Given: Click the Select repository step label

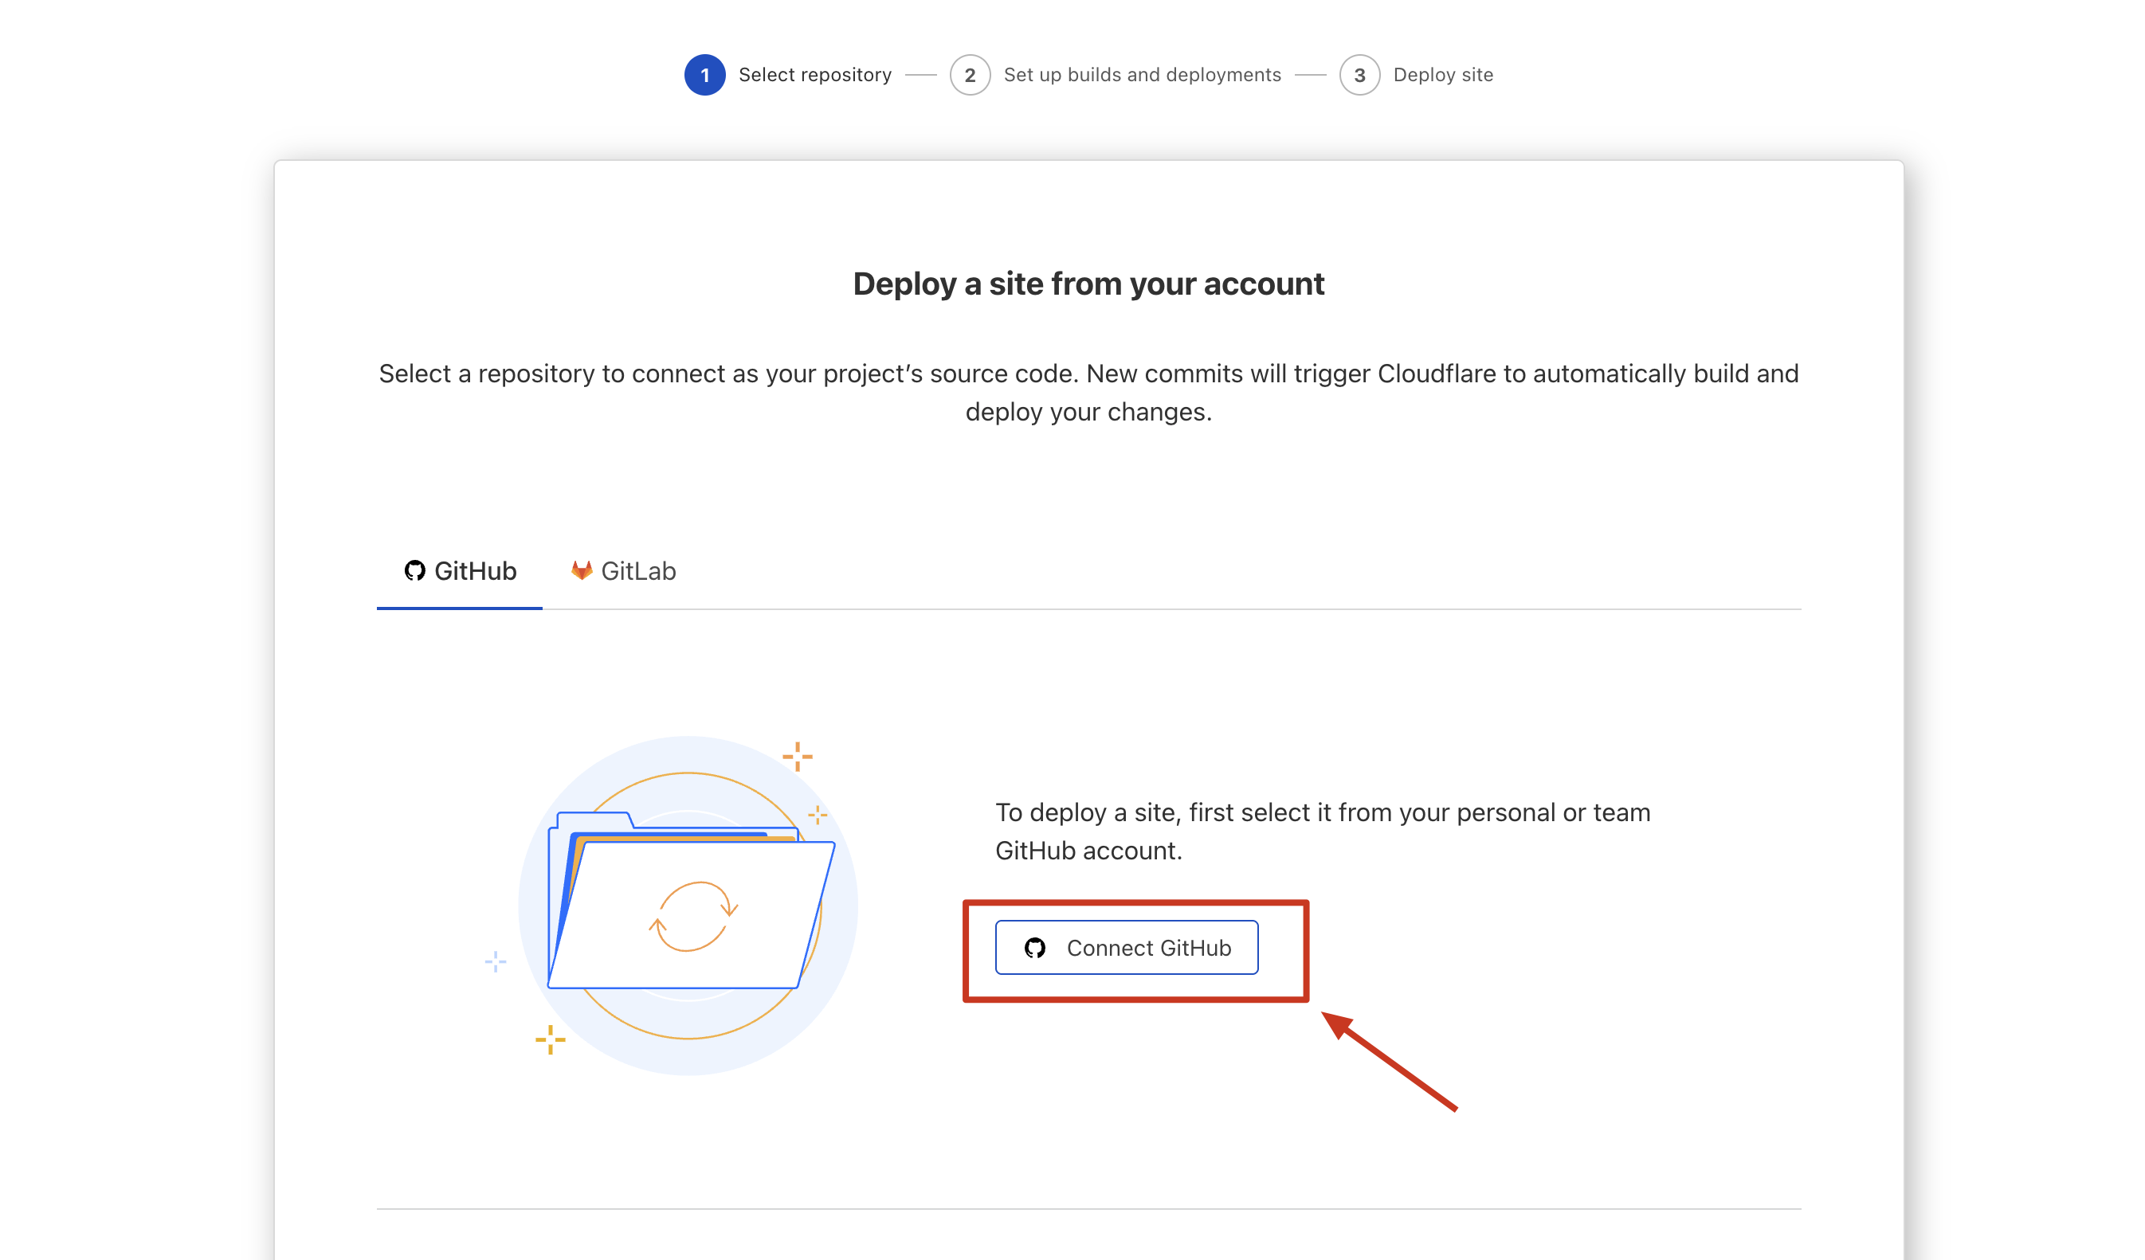Looking at the screenshot, I should (814, 75).
